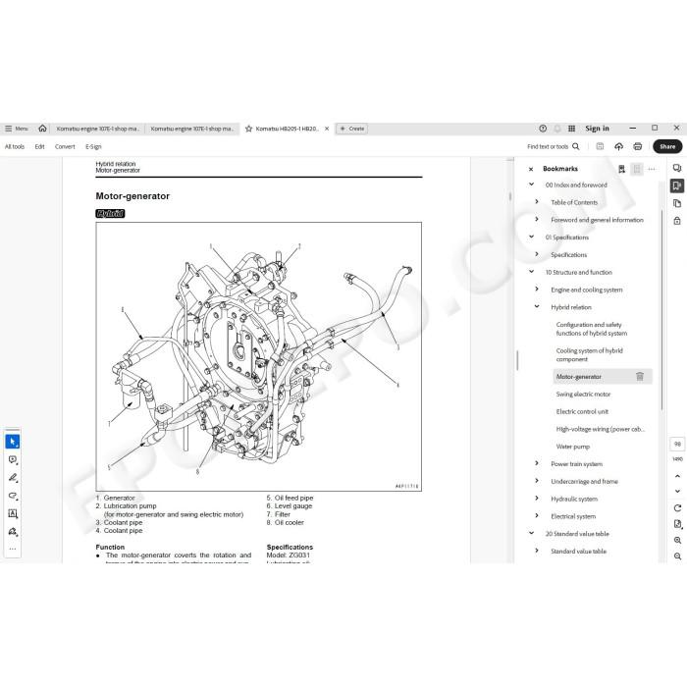
Task: Zoom in on the document
Action: pyautogui.click(x=677, y=540)
